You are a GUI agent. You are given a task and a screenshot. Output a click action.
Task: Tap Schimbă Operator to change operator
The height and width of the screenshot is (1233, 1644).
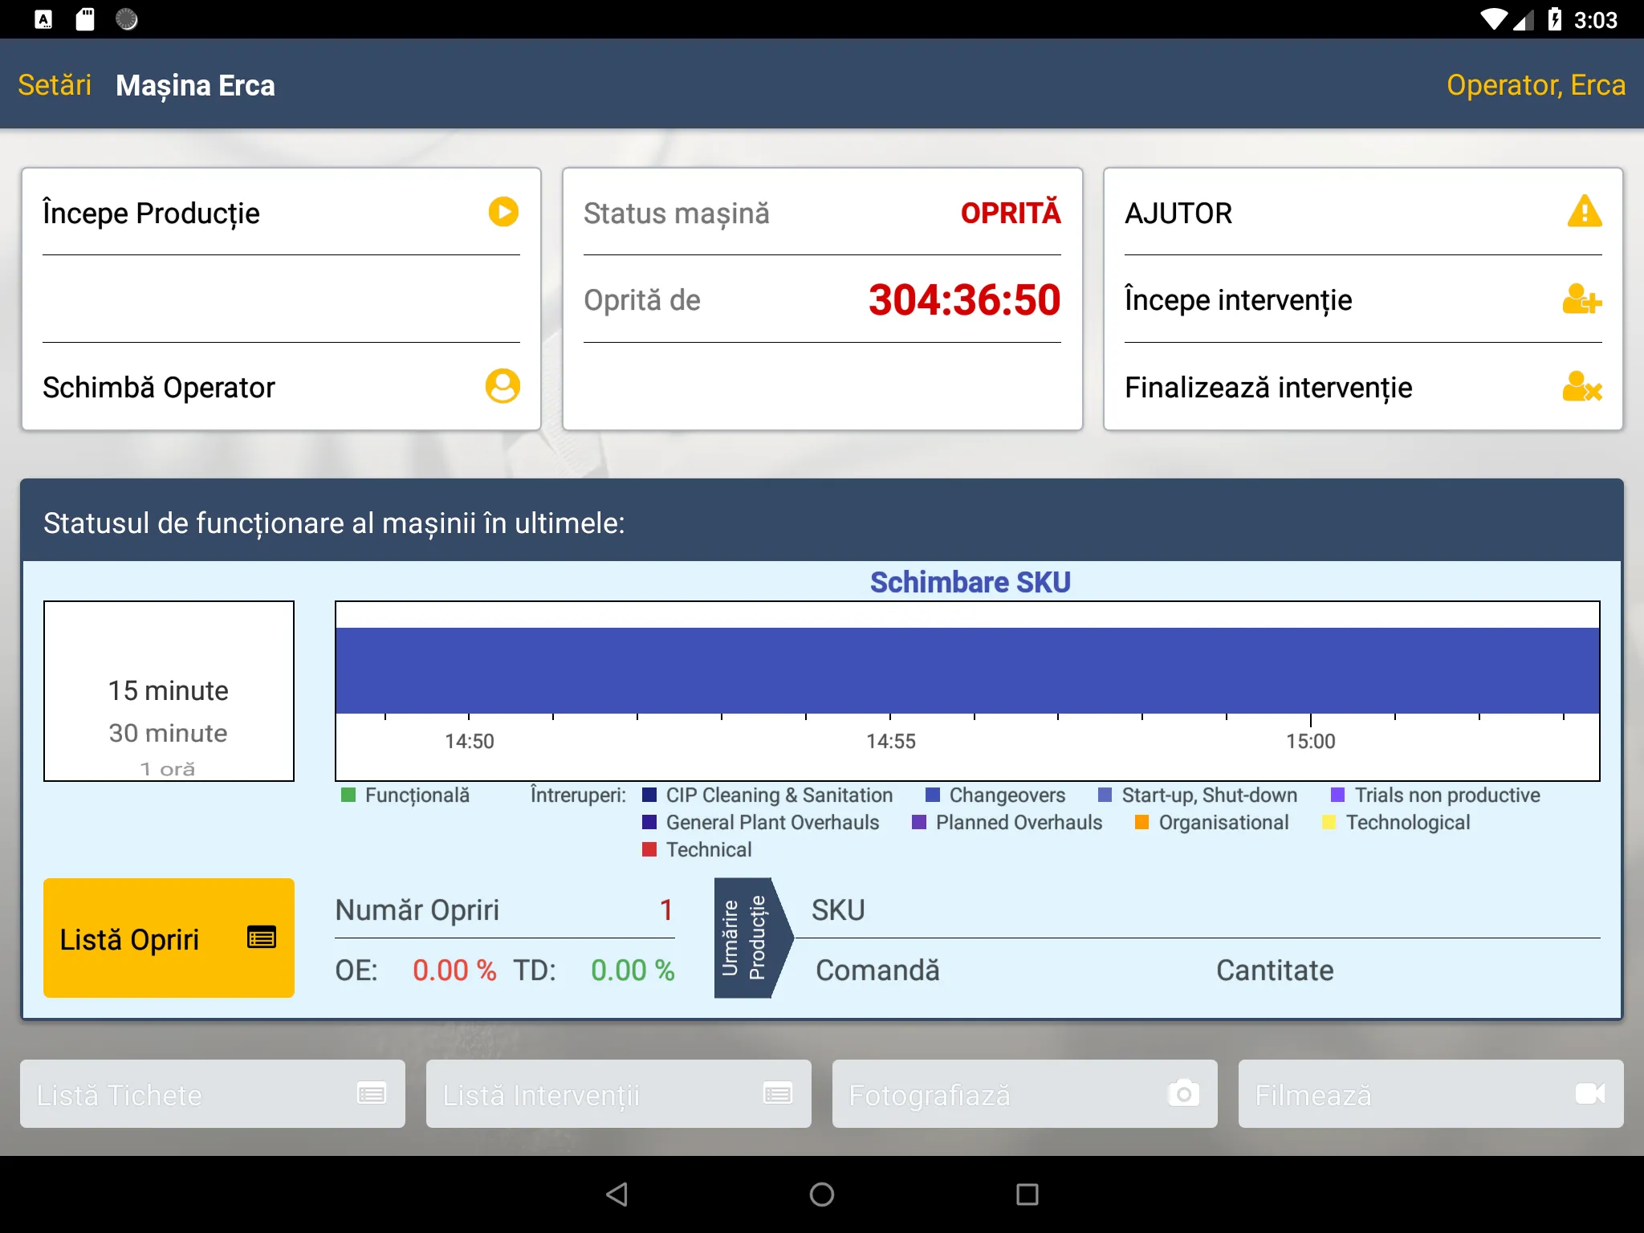pos(281,387)
